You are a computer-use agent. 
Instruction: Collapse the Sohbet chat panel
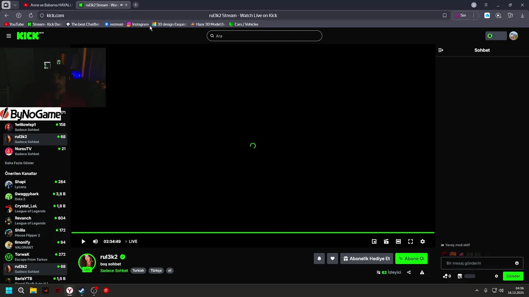441,50
